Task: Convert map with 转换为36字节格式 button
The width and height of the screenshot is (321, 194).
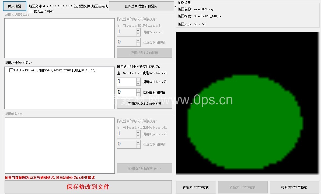Action: [x=294, y=187]
